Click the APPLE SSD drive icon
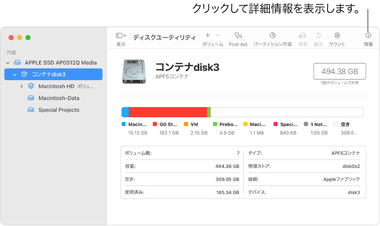The height and width of the screenshot is (226, 380). point(17,62)
